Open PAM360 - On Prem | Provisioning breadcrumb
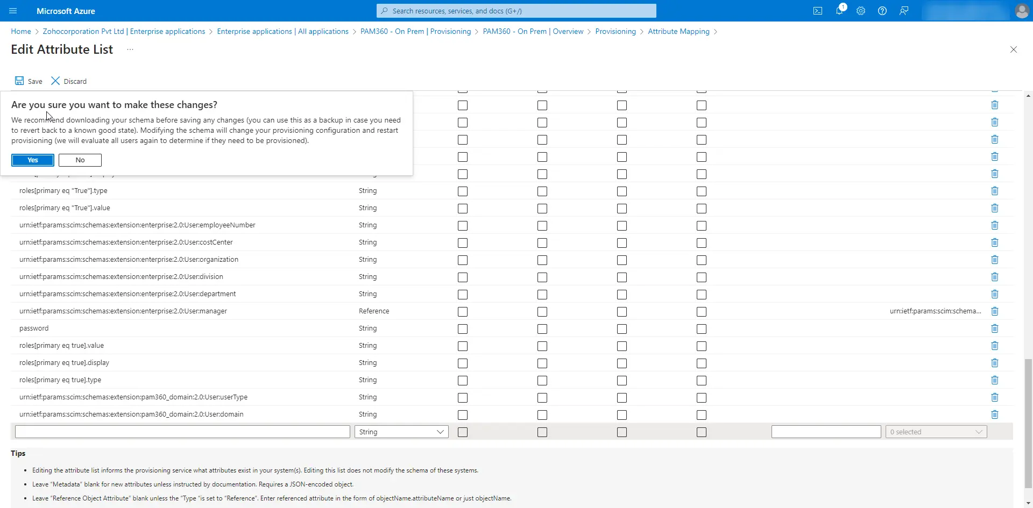 tap(415, 31)
